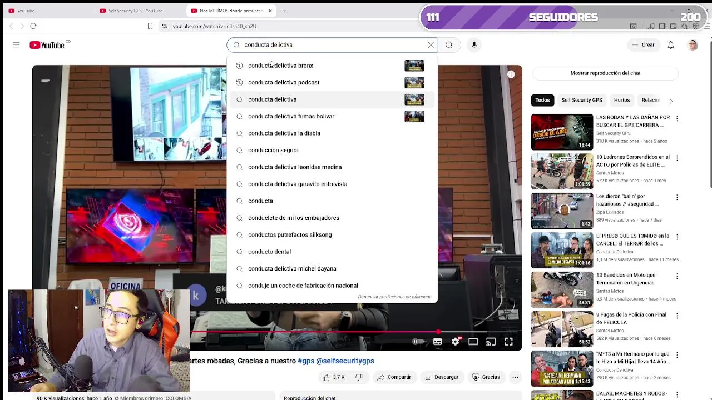The height and width of the screenshot is (400, 712).
Task: Click the Compartir share button
Action: pos(393,377)
